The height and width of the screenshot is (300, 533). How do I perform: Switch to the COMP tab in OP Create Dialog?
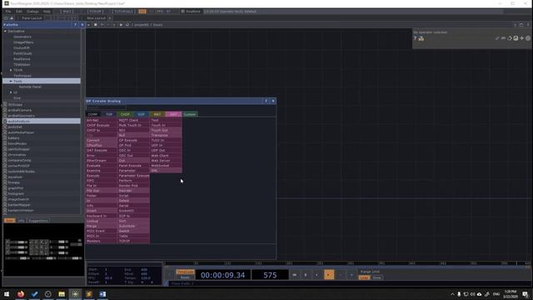pyautogui.click(x=92, y=115)
